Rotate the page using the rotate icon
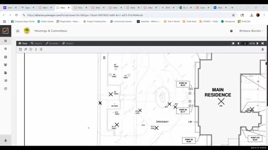Viewport: 268px width, 150px height. coord(36,49)
